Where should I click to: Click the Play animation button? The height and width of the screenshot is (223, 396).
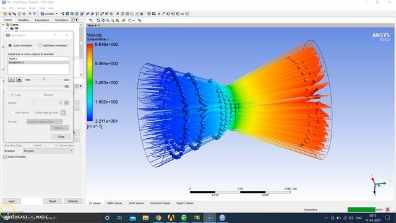coord(11,80)
